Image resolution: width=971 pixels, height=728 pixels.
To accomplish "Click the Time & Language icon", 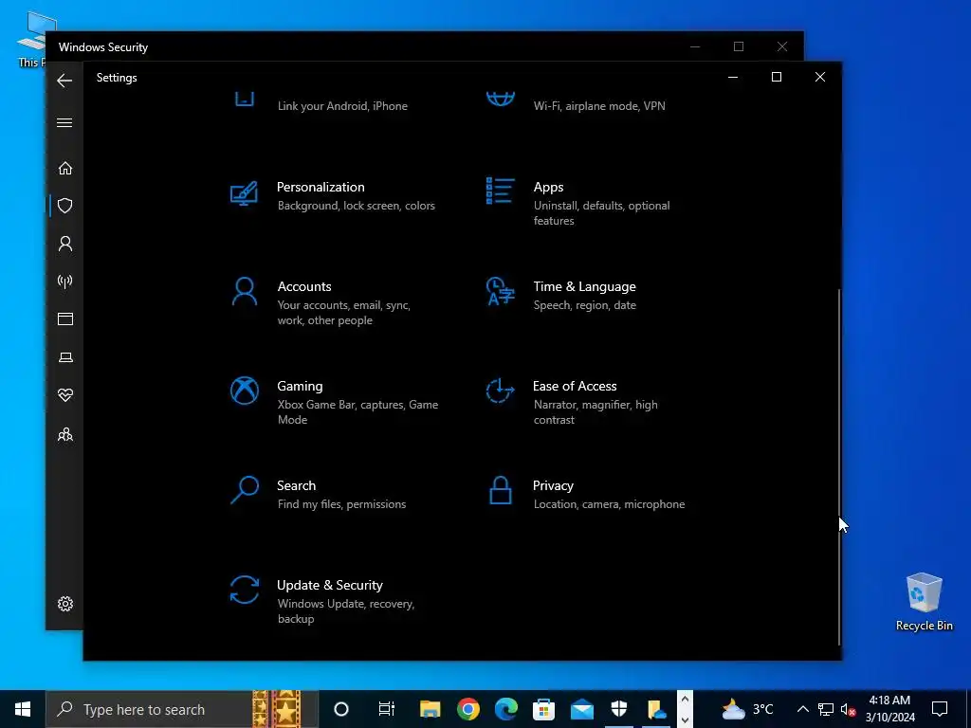I will [500, 291].
